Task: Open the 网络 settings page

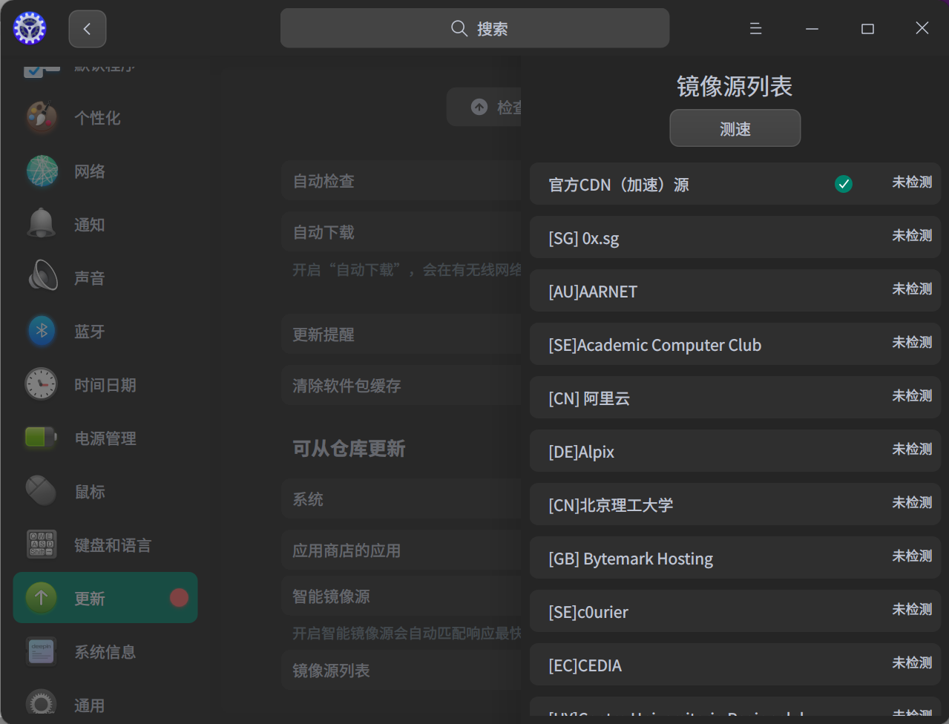Action: (105, 171)
